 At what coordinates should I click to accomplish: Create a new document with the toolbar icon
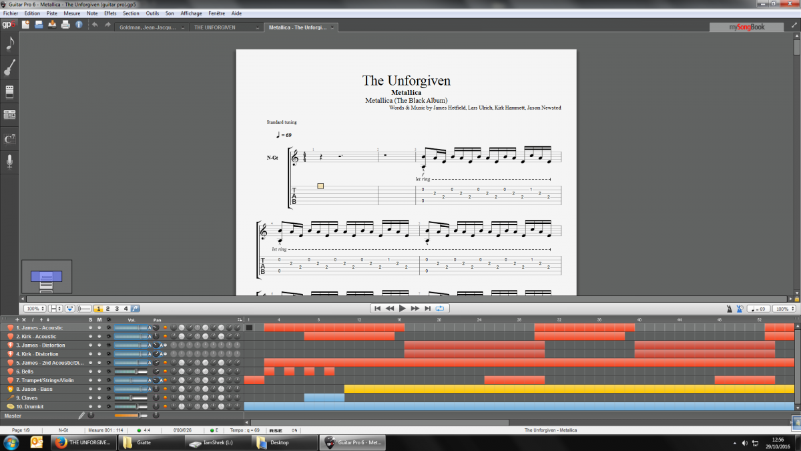pos(25,25)
